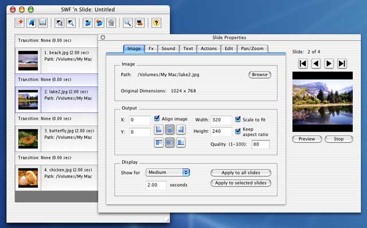This screenshot has height=228, width=367.
Task: Align image to the bottom edge
Action: pyautogui.click(x=181, y=143)
